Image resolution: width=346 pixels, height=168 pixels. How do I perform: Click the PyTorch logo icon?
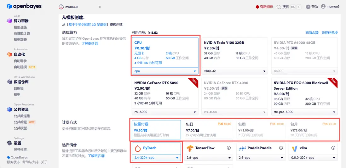(138, 149)
